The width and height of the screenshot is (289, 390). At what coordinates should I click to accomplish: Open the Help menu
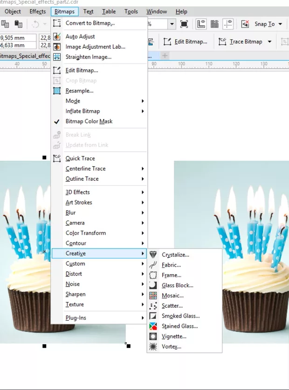click(x=181, y=11)
